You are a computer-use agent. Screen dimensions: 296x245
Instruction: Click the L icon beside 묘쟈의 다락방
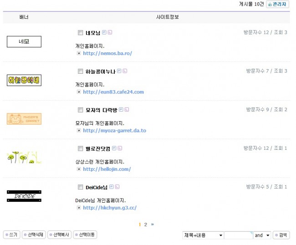pyautogui.click(x=128, y=109)
